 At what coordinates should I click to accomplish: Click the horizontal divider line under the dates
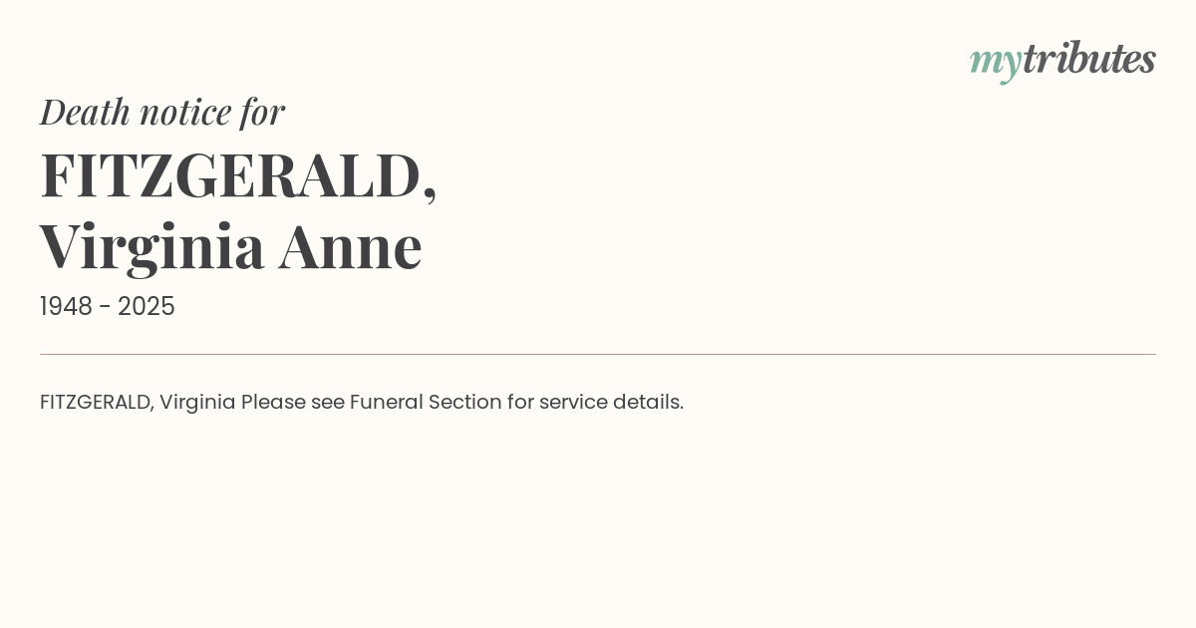coord(598,354)
